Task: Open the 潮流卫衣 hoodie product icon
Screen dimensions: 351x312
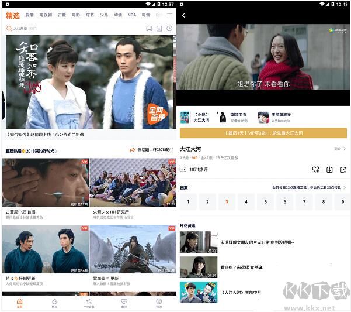Action: tap(223, 117)
